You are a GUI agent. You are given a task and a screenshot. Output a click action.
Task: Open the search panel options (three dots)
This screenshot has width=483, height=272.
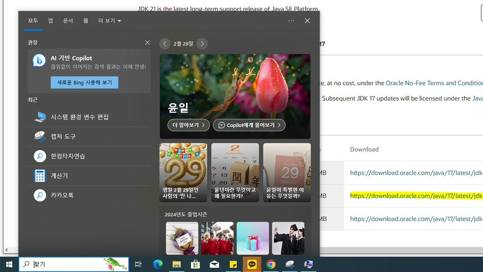(x=291, y=20)
